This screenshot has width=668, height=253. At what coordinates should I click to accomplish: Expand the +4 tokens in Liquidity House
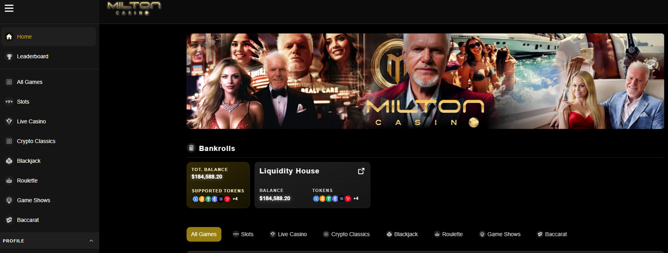point(356,198)
